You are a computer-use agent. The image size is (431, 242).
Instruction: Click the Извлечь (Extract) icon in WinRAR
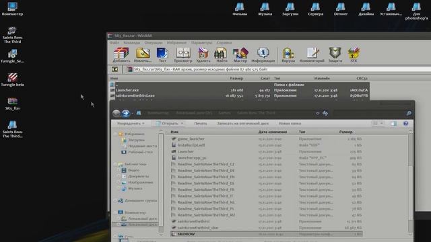tap(143, 55)
